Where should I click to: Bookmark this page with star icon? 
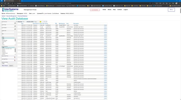(153, 3)
